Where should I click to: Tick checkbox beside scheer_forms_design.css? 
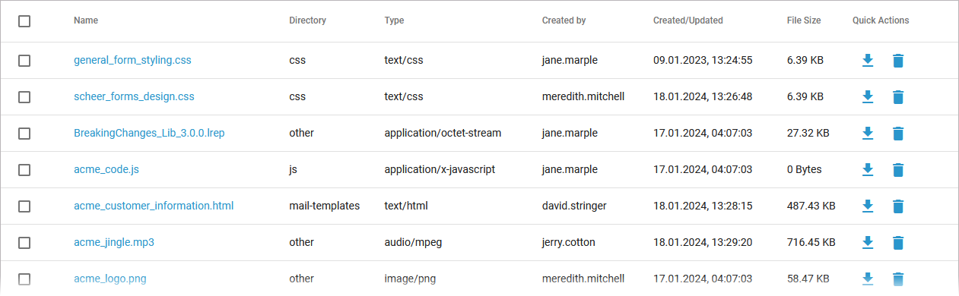point(24,97)
